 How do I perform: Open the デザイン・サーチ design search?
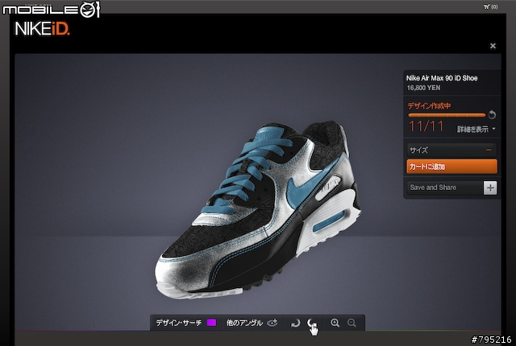pyautogui.click(x=179, y=323)
